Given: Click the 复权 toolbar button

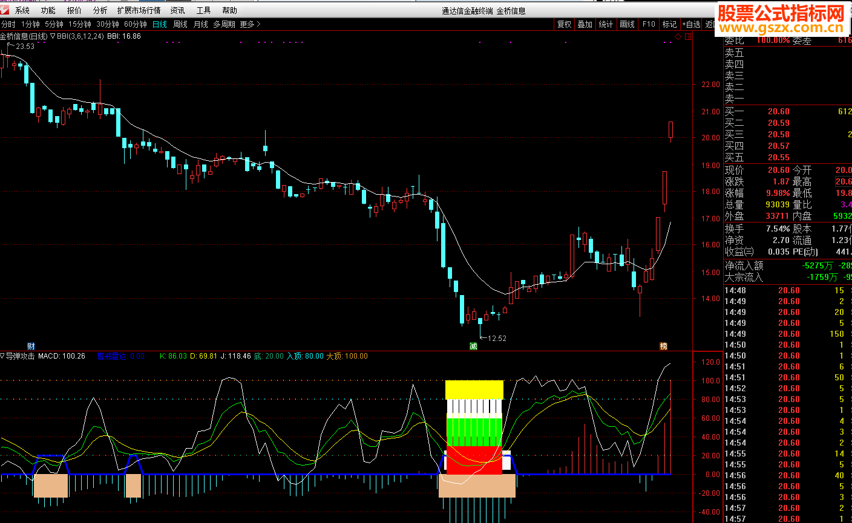Looking at the screenshot, I should pyautogui.click(x=565, y=24).
